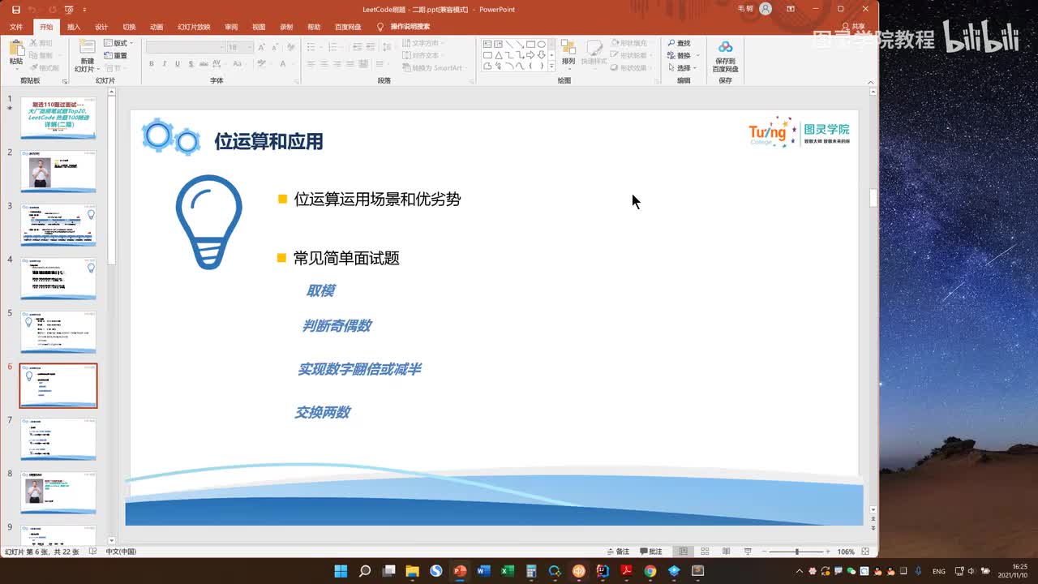Open the font name combo box

[x=185, y=48]
